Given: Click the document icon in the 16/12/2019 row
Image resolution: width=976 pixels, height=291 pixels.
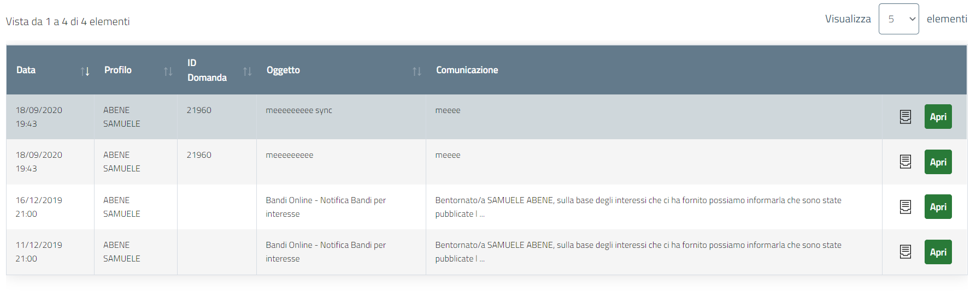Looking at the screenshot, I should click(x=905, y=207).
